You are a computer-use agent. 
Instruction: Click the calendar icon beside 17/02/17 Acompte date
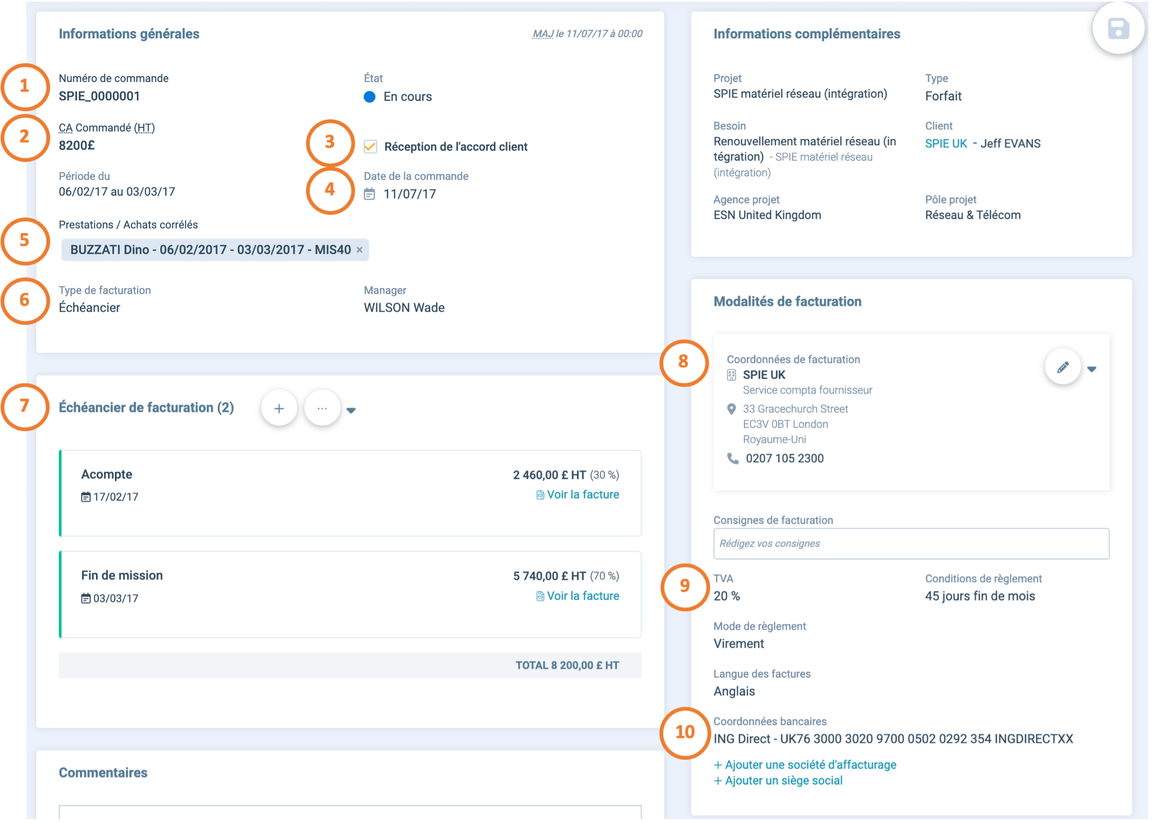(x=86, y=497)
